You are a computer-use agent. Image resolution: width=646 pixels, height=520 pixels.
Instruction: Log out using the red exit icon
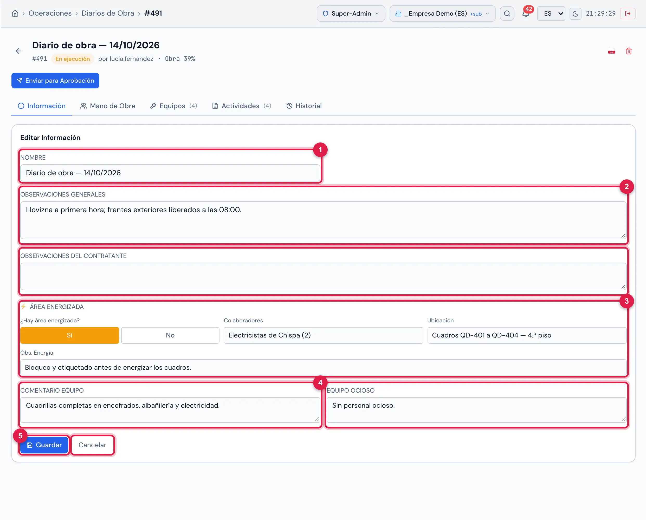click(628, 14)
